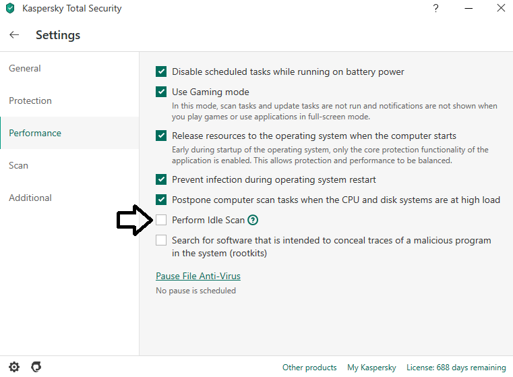Uncheck Release resources when computer starts
Viewport: 513px width, 377px height.
[161, 136]
